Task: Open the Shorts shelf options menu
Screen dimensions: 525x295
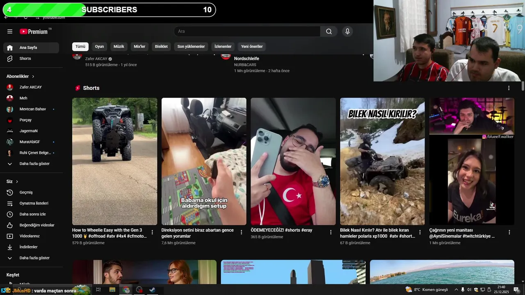Action: tap(509, 88)
